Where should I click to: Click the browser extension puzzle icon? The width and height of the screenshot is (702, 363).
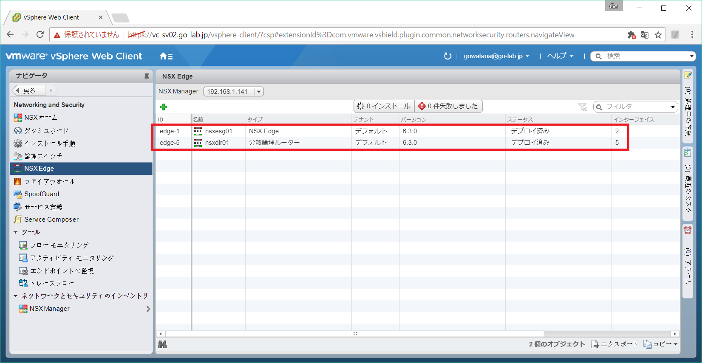[x=631, y=35]
